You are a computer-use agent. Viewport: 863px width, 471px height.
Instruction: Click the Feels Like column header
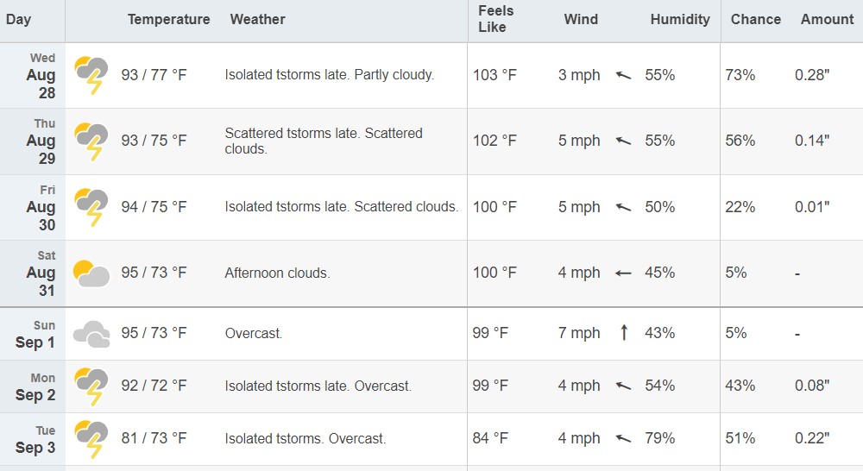pos(495,19)
